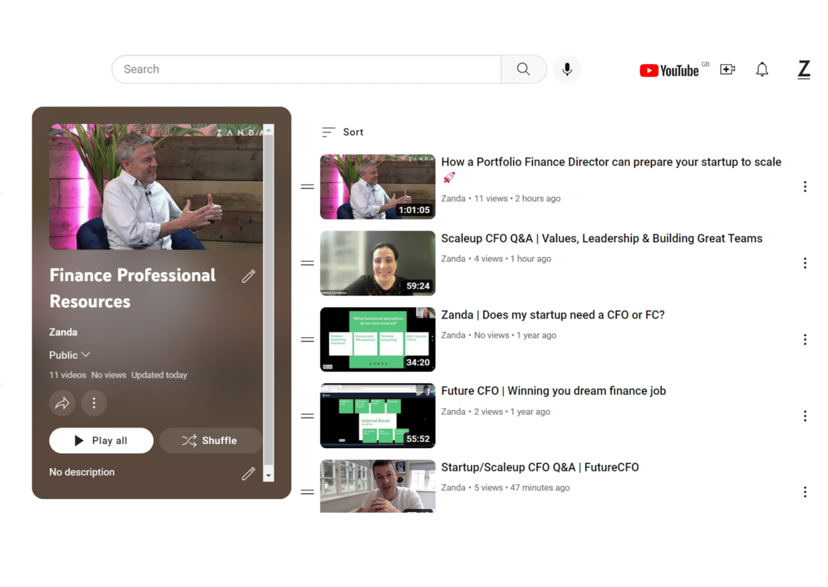Edit the playlist title pencil icon
This screenshot has width=828, height=587.
248,276
